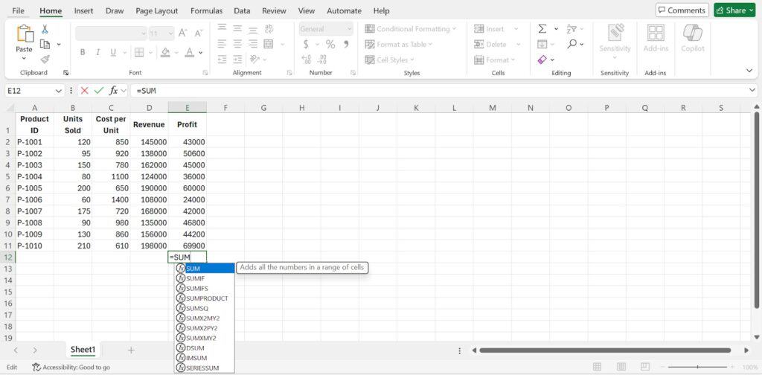This screenshot has height=375, width=762.
Task: Click the Merge & Center icon
Action: (268, 44)
